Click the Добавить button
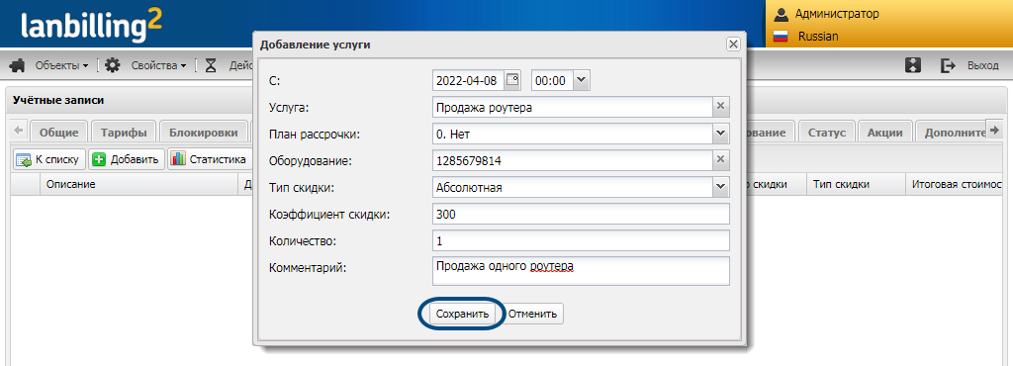The height and width of the screenshot is (366, 1013). [x=126, y=159]
